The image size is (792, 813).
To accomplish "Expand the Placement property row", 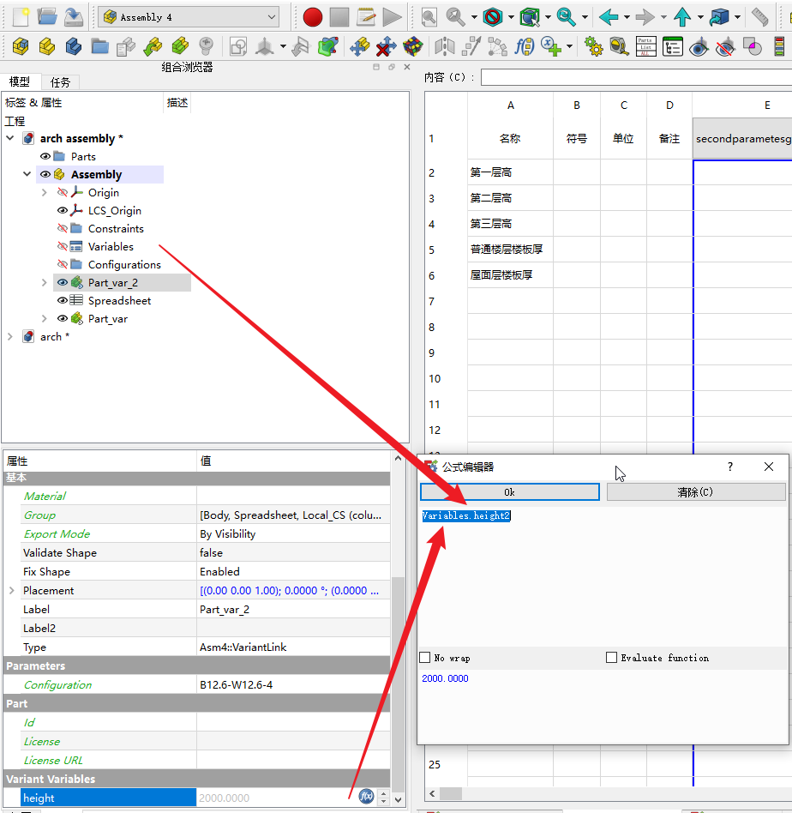I will coord(11,591).
